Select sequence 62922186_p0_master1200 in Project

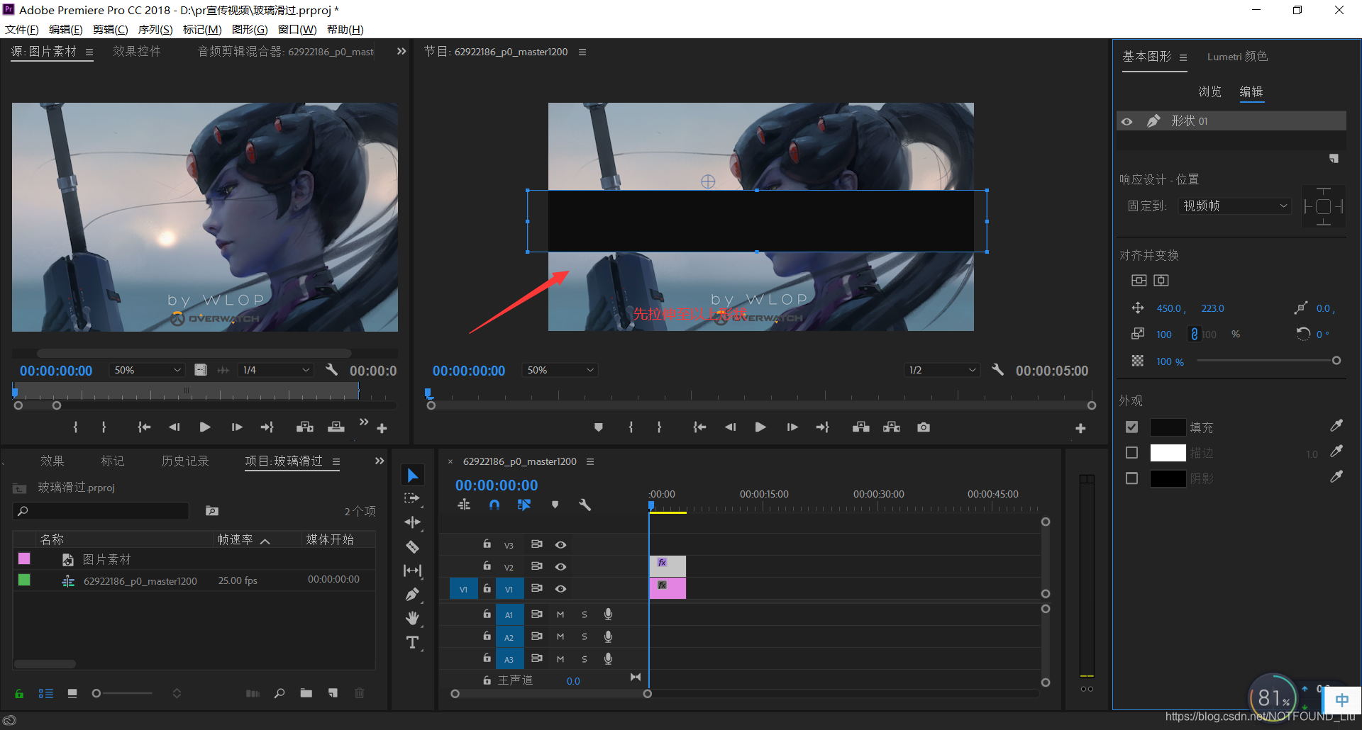pyautogui.click(x=140, y=580)
